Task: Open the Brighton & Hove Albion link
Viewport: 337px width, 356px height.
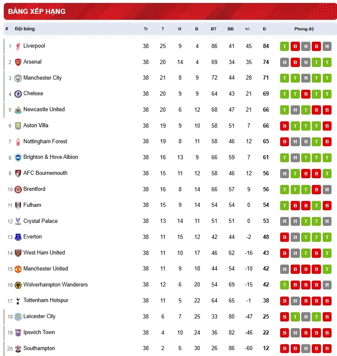Action: click(51, 157)
